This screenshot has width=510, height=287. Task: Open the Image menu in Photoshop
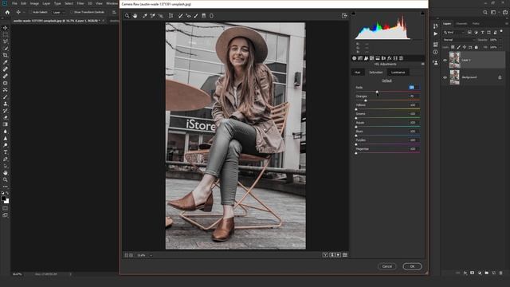tap(34, 3)
